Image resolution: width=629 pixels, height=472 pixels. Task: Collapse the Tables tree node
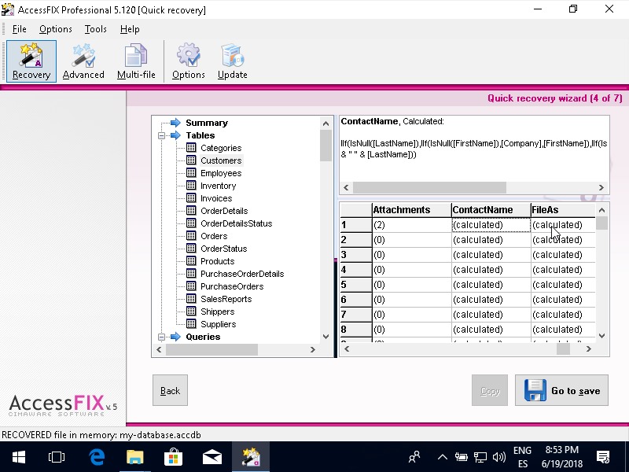(x=161, y=135)
